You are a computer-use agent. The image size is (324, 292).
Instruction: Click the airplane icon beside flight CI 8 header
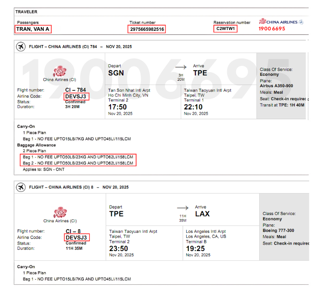pos(20,187)
